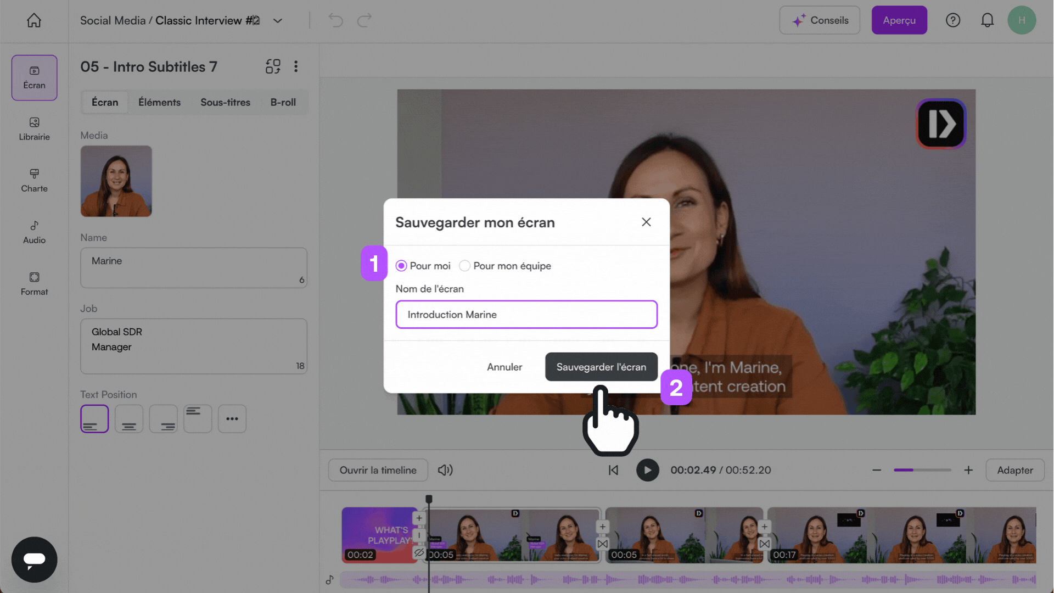
Task: Click the "Sauvegarder l'écran" button
Action: (601, 367)
